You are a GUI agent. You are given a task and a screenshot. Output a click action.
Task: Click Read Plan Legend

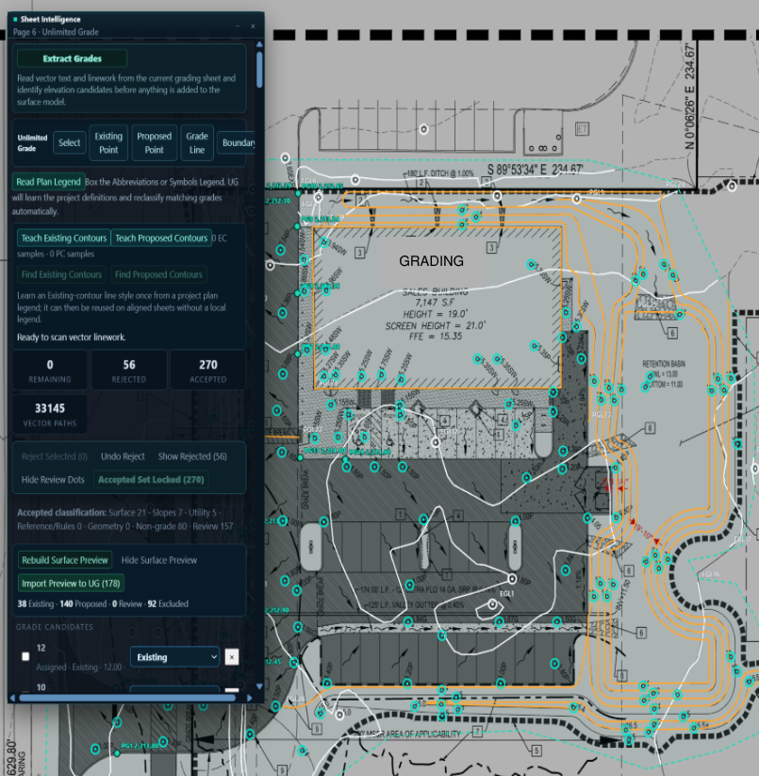[48, 182]
